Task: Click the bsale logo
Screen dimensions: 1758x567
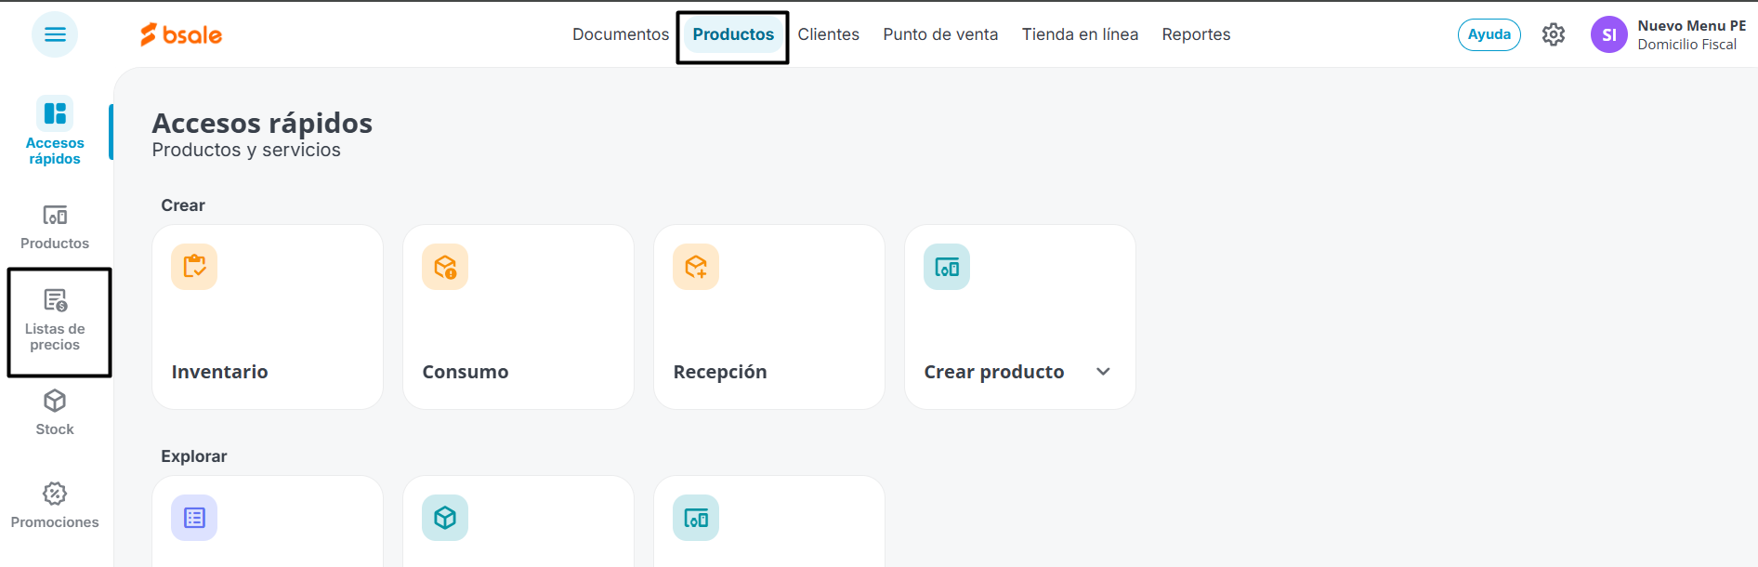Action: [x=181, y=34]
